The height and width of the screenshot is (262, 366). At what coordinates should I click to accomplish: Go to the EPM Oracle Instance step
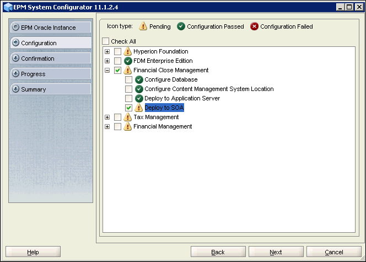pos(51,28)
